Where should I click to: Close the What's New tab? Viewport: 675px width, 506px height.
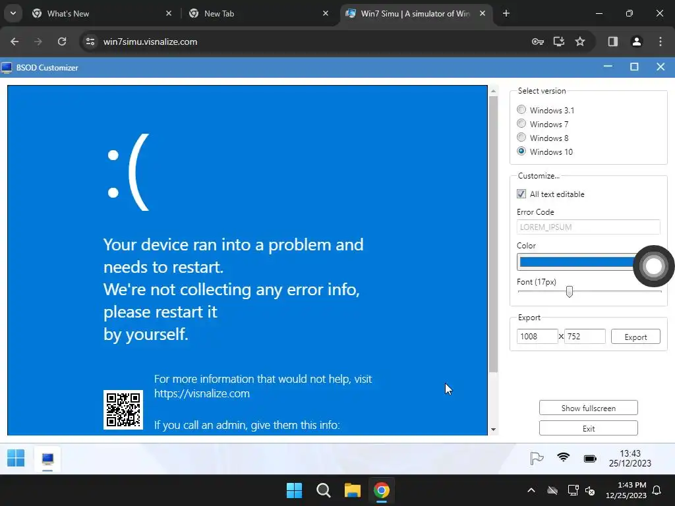pos(169,13)
